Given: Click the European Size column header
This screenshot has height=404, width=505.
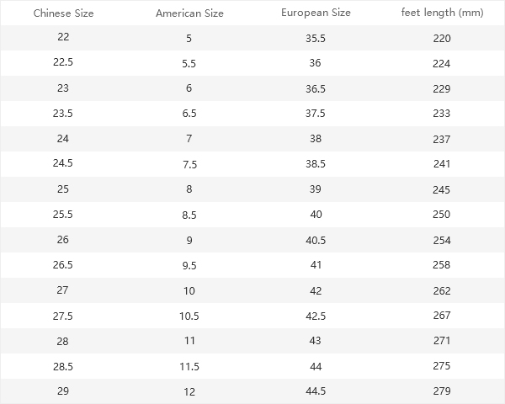Looking at the screenshot, I should 315,13.
